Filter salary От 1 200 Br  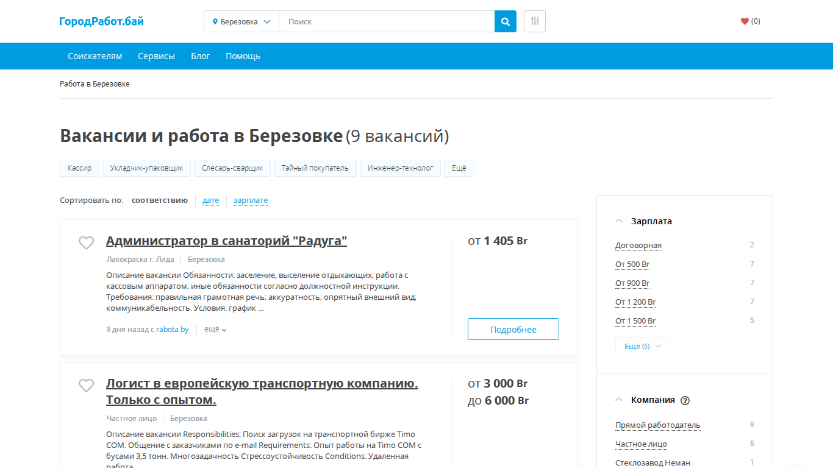coord(635,302)
